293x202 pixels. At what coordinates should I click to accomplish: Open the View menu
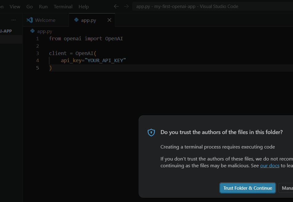point(15,7)
